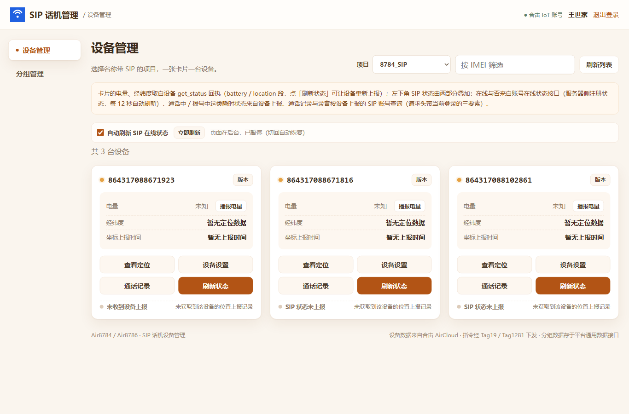
Task: Click the 王世家 account name
Action: pyautogui.click(x=578, y=15)
